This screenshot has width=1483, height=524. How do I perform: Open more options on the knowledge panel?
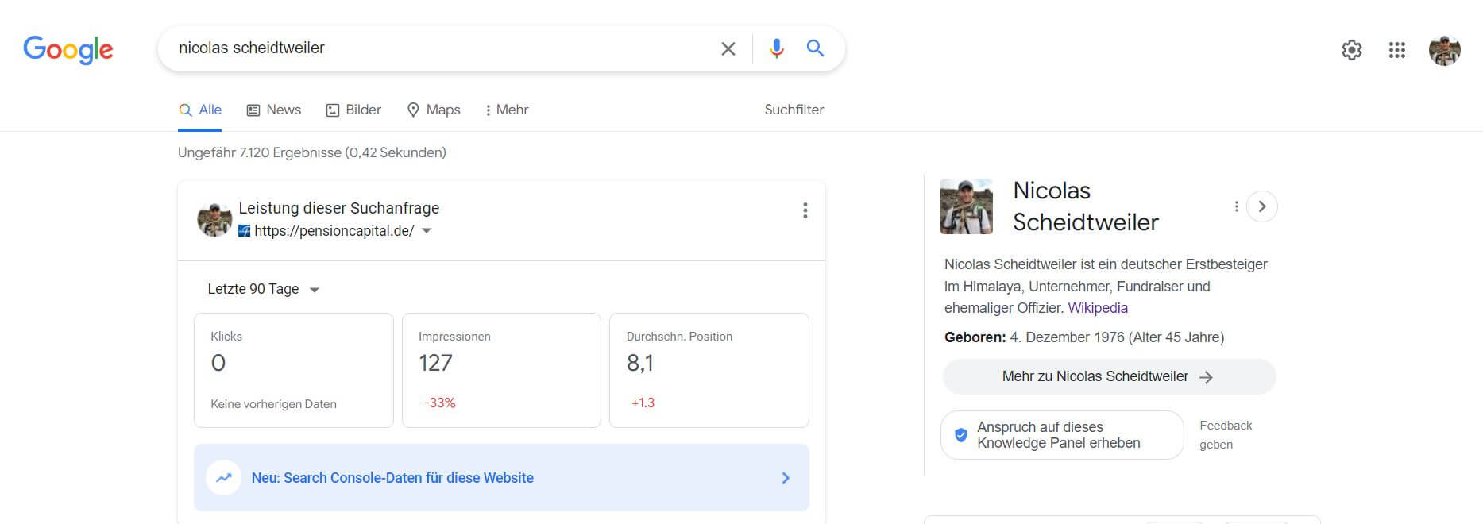1236,206
